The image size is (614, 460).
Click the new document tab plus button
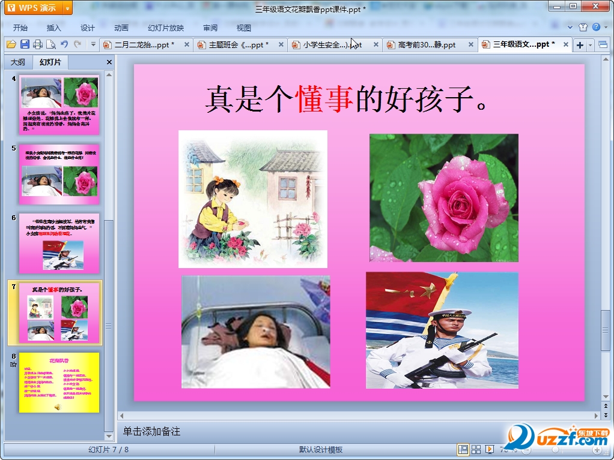[580, 46]
